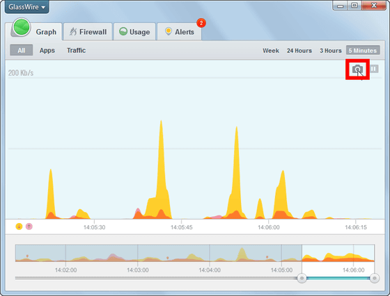Click the green Graph globe icon
Screen dimensions: 390x296
[x=22, y=27]
